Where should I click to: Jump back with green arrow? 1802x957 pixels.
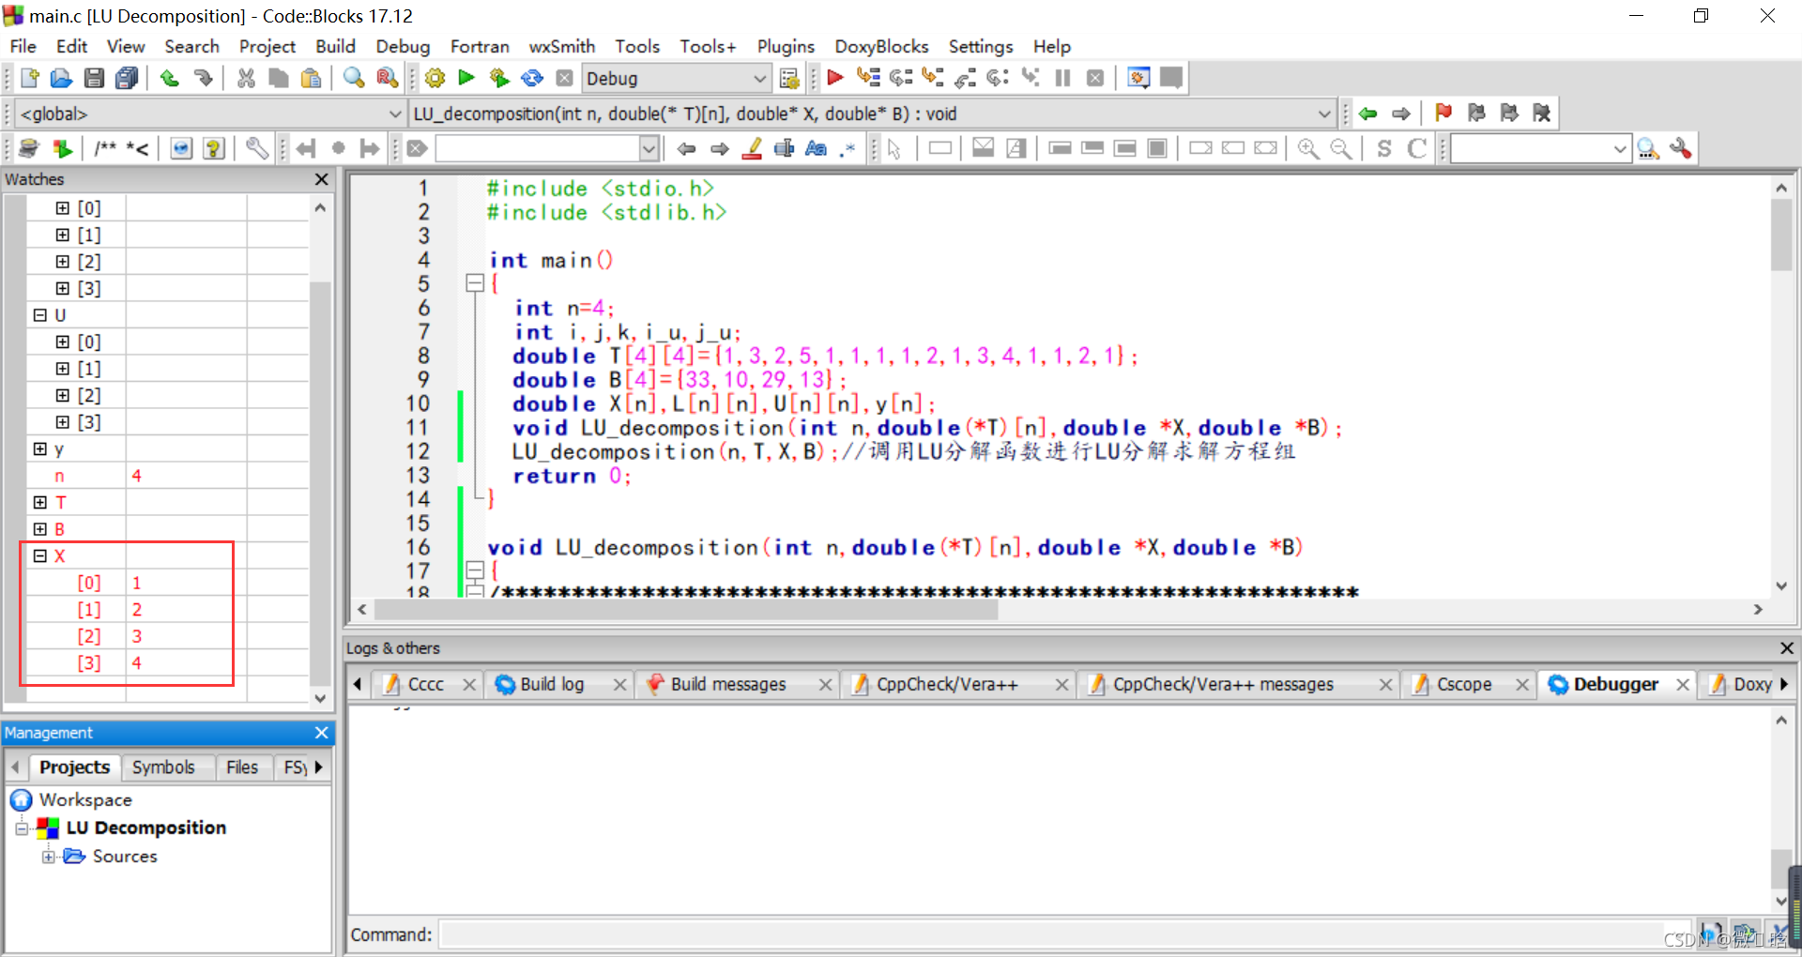click(1368, 114)
